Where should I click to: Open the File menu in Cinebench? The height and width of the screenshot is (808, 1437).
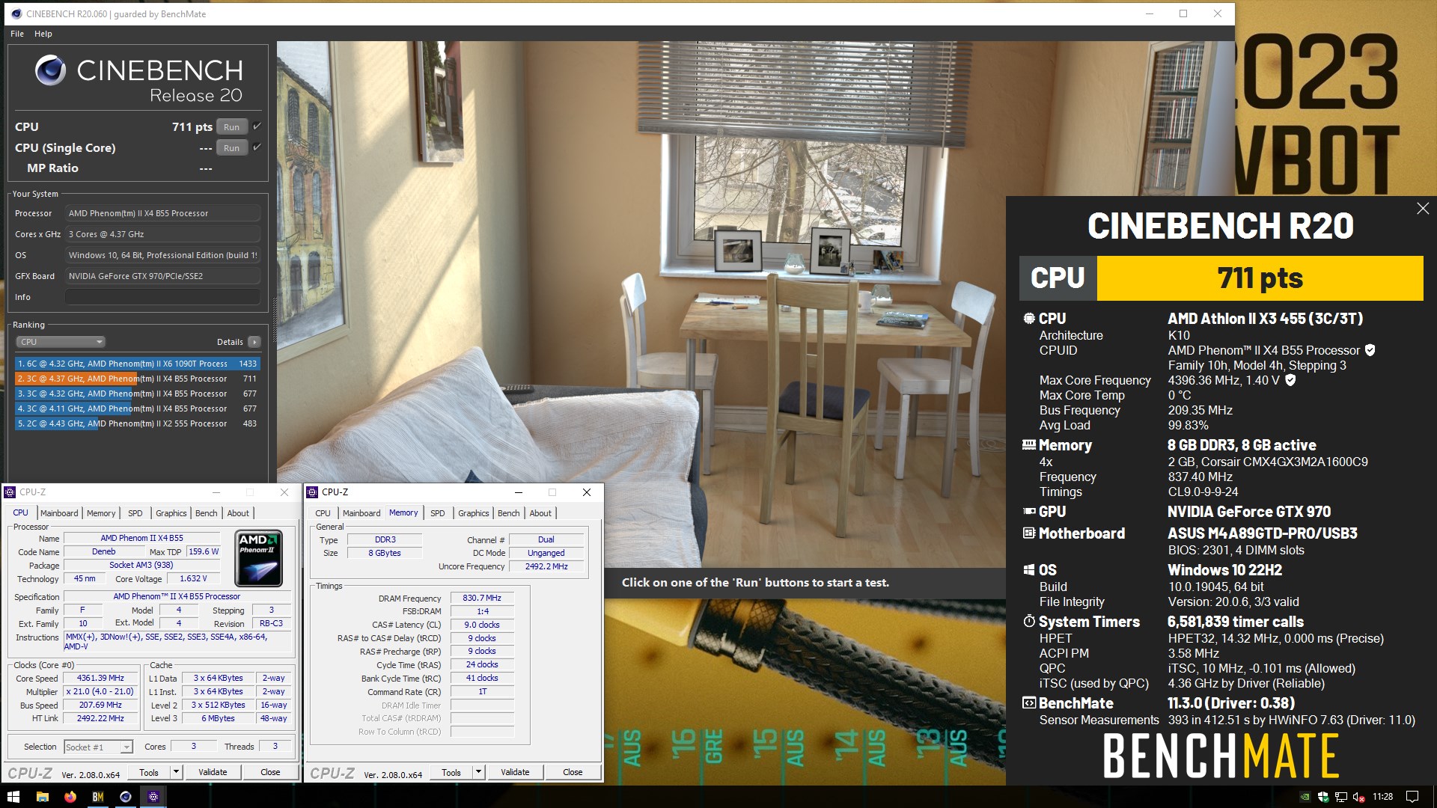click(x=17, y=34)
